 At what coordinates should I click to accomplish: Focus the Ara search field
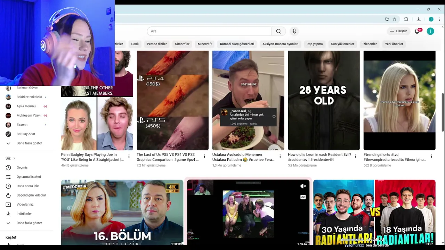tap(209, 31)
